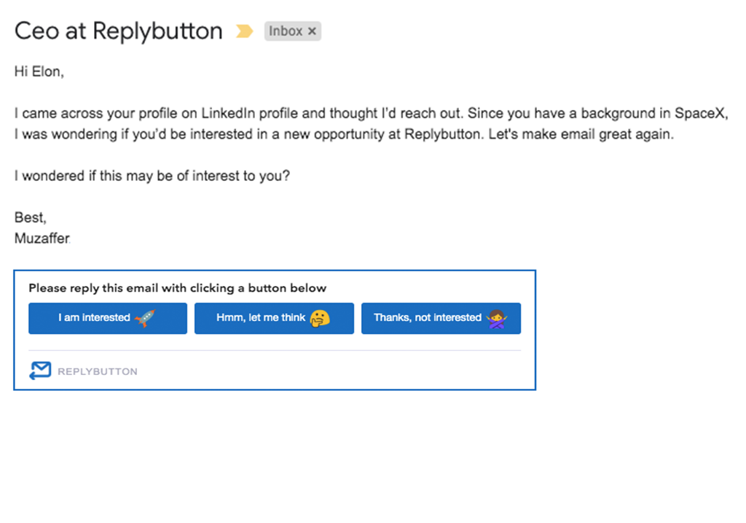Click the Inbox label text
The image size is (746, 523).
point(285,31)
